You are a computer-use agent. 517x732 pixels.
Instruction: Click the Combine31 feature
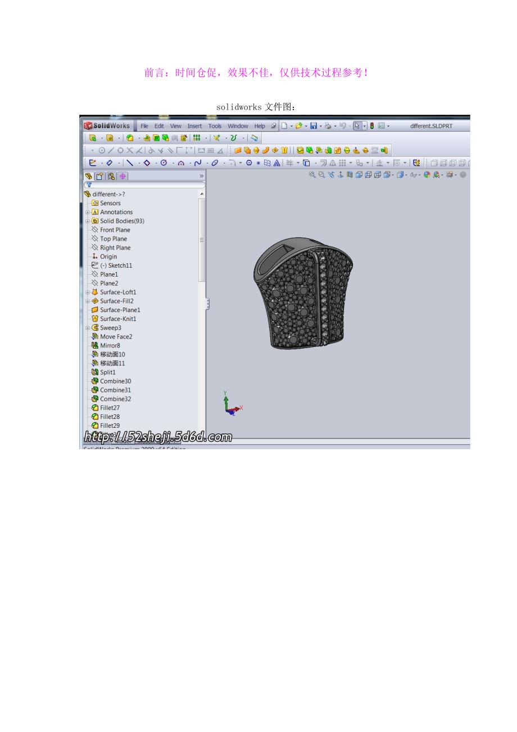click(x=115, y=390)
